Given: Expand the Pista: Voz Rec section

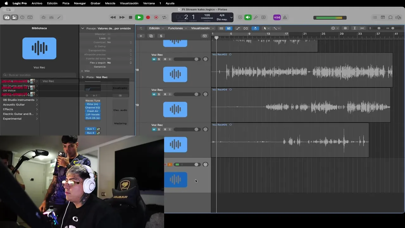Looking at the screenshot, I should point(83,77).
